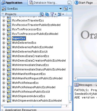
Task: Click the WshIntermediateStatusEss project folder icon
Action: 9,65
